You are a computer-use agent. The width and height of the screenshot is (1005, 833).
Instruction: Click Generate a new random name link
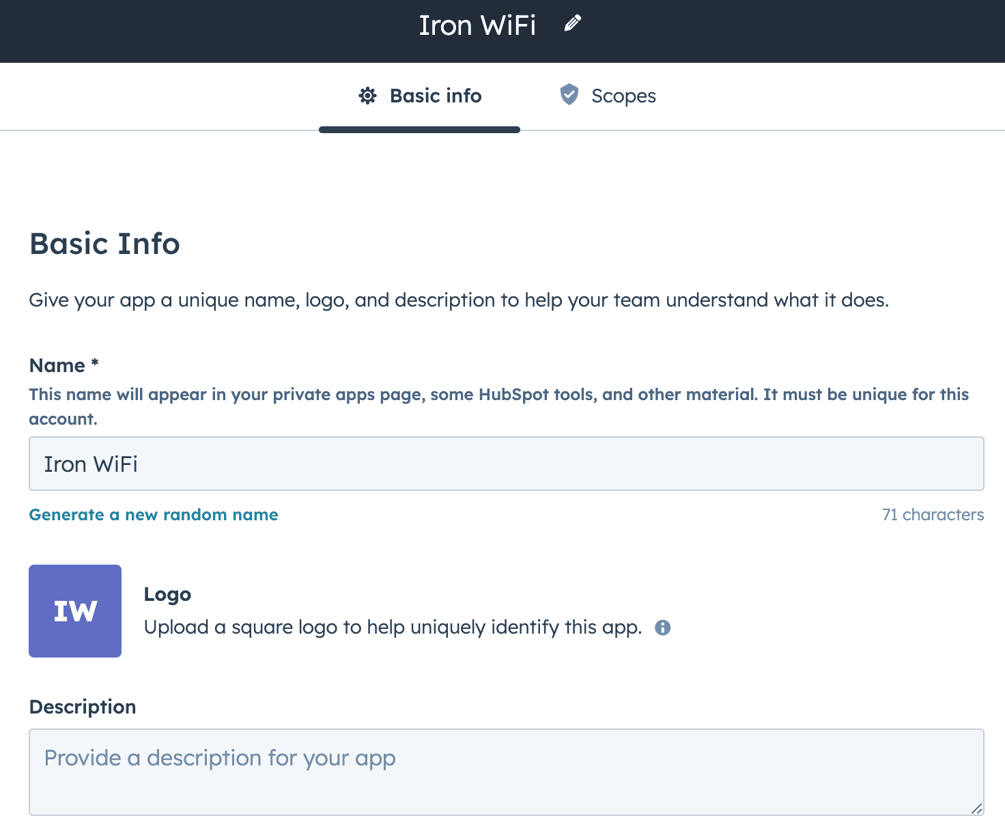coord(154,515)
